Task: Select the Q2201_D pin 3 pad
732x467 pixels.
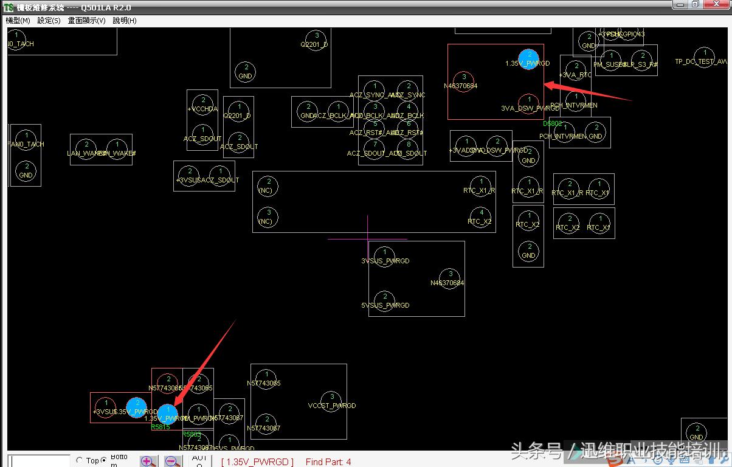Action: coord(316,40)
